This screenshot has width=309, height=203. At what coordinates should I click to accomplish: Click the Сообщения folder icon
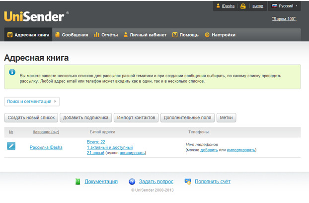(58, 35)
